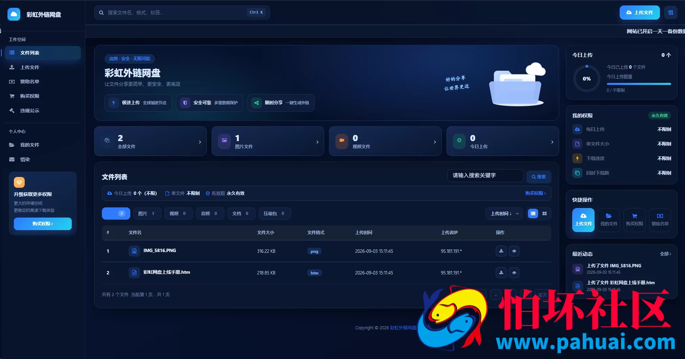Click the 搜索 button in the file list

[x=539, y=177]
